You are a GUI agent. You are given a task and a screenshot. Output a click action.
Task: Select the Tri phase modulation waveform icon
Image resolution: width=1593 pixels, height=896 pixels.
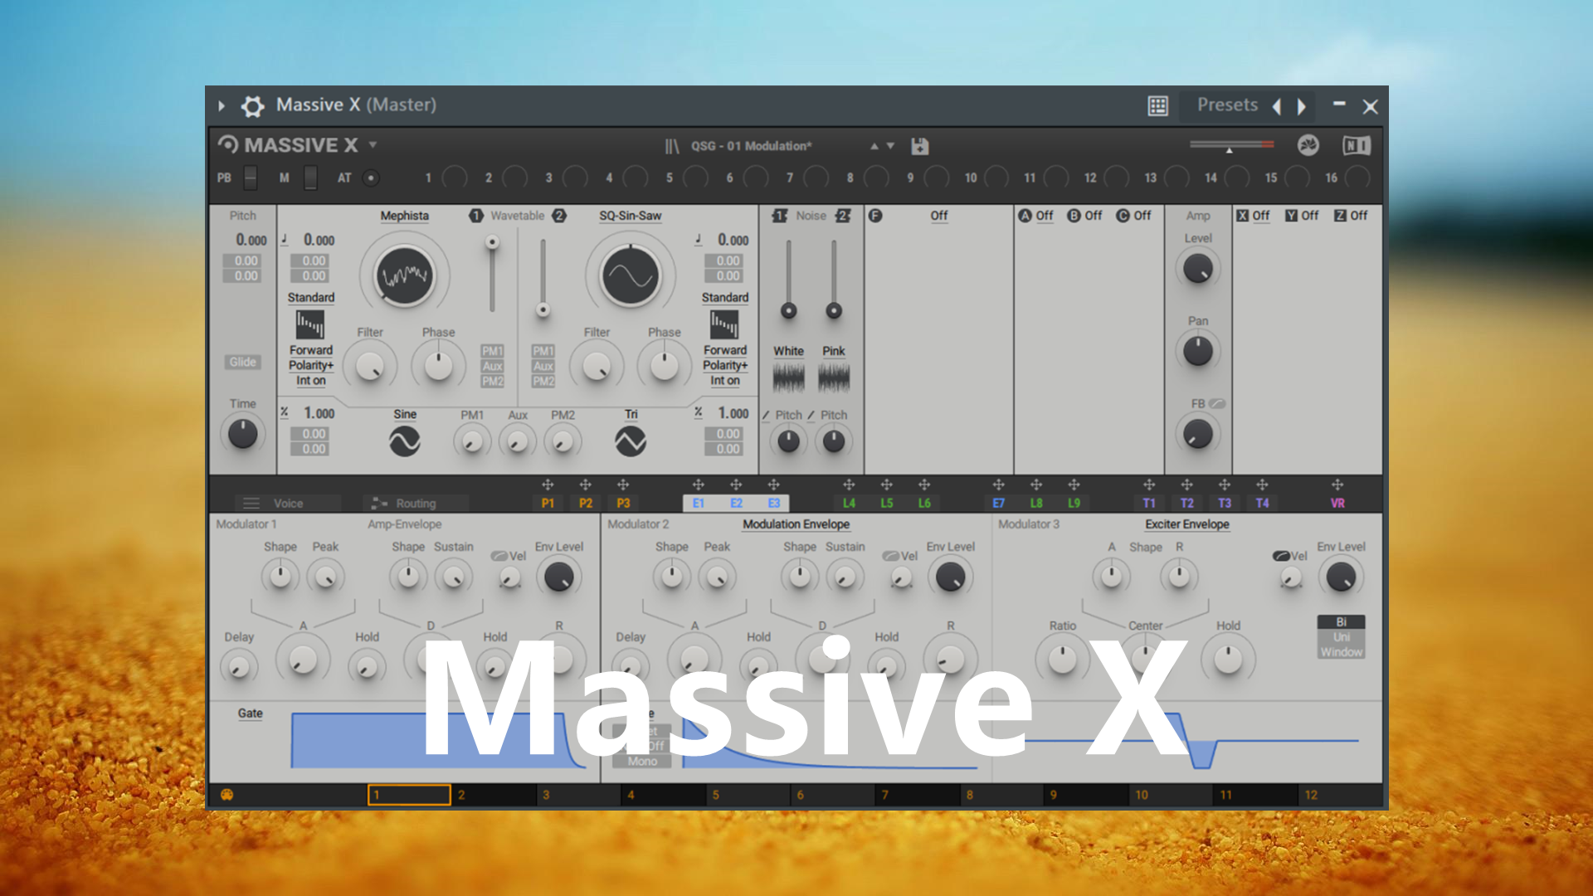coord(631,441)
